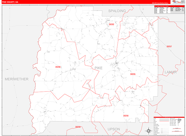
Task: Click the upper mile scale bar in legend
Action: click(x=177, y=129)
